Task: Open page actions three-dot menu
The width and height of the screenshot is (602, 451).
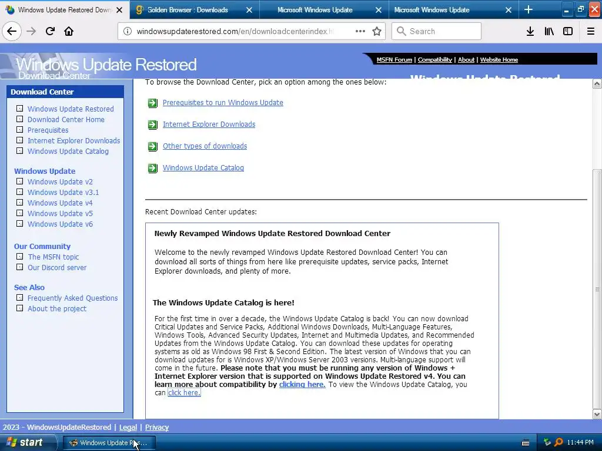Action: 360,32
